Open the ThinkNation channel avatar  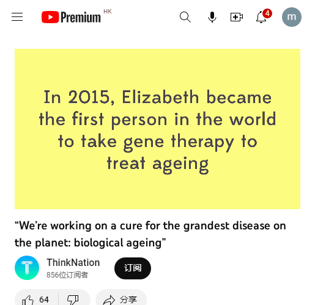tap(27, 268)
